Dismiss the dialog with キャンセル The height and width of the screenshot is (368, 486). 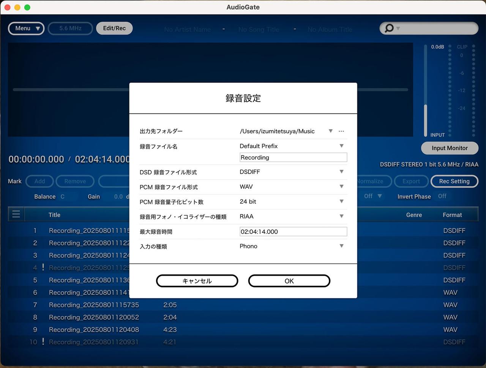coord(197,281)
